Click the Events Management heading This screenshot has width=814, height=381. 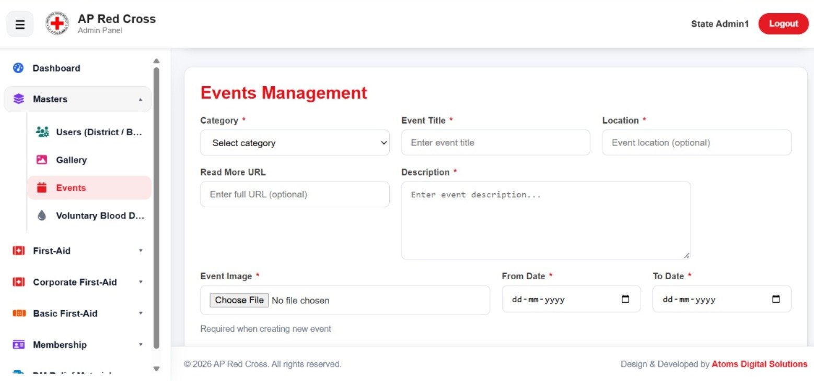point(284,93)
